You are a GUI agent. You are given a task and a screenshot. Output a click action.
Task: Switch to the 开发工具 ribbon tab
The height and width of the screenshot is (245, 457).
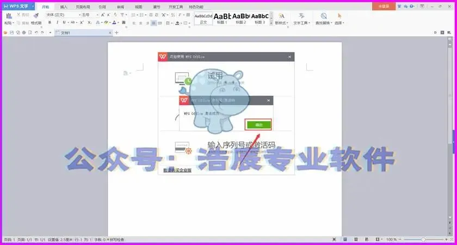coord(176,7)
